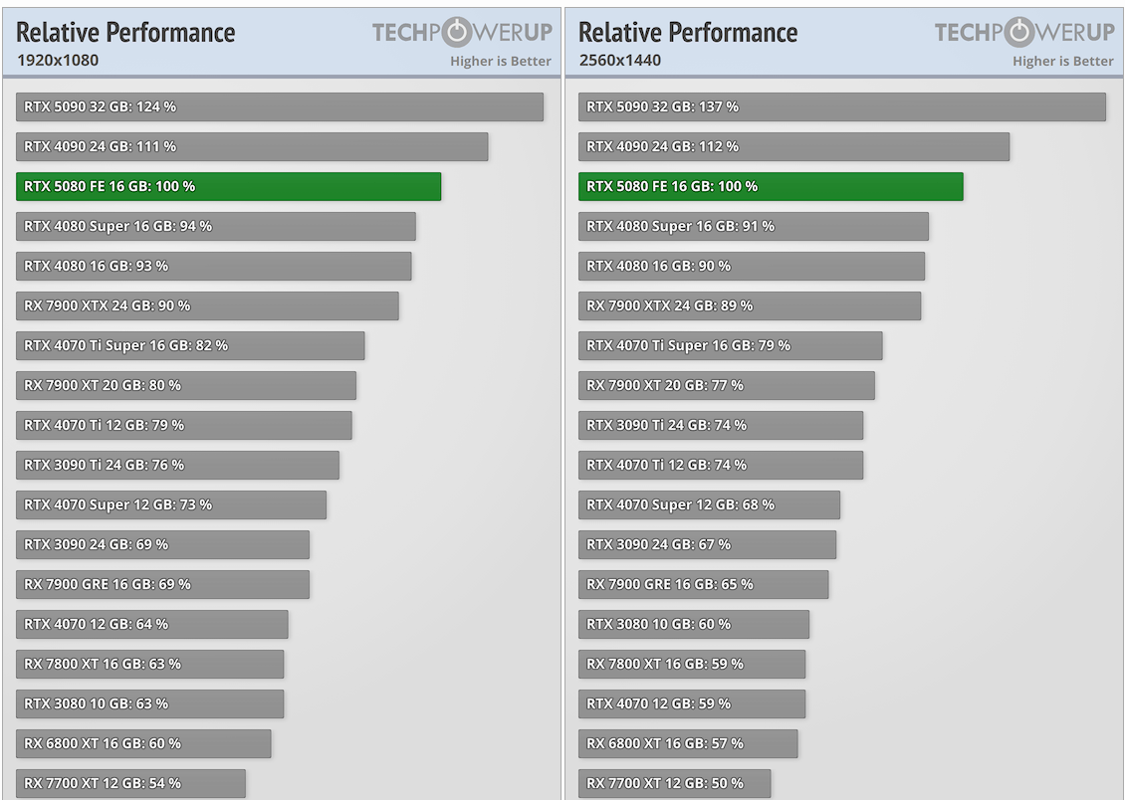Select the RX 7900 XTX 90 % bar

207,305
